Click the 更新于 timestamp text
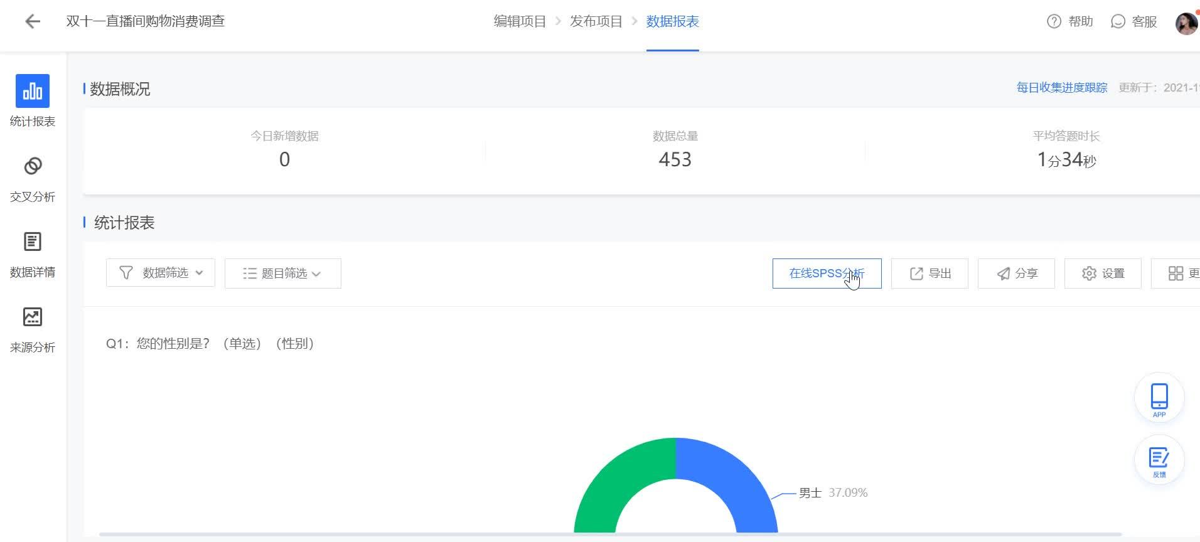1200x542 pixels. click(x=1159, y=88)
